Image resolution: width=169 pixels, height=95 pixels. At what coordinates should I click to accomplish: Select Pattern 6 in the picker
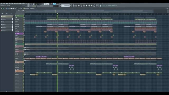click(x=7, y=30)
